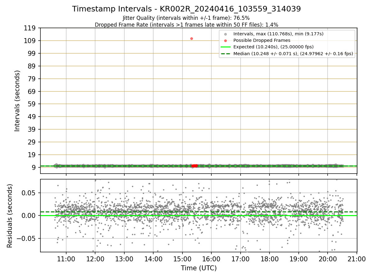Click the x-axis tick label '16:00'
Viewport: 373px width, 279px height.
pyautogui.click(x=211, y=259)
